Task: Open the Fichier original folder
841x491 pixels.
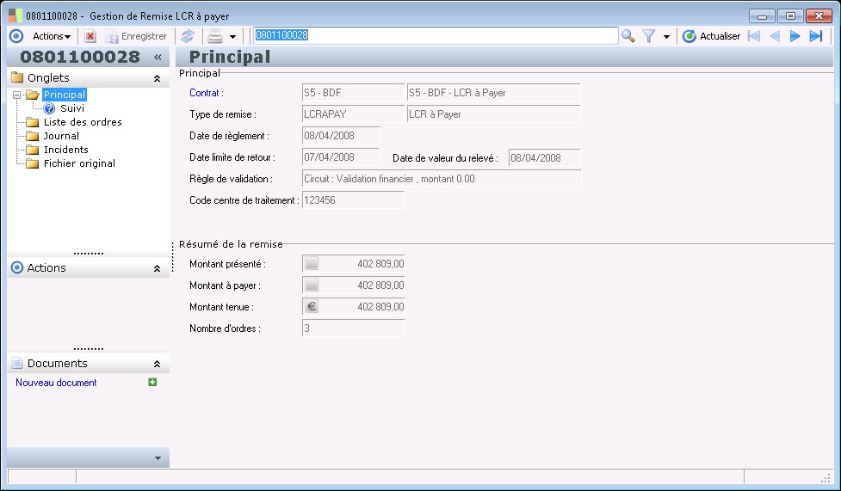Action: pyautogui.click(x=79, y=163)
